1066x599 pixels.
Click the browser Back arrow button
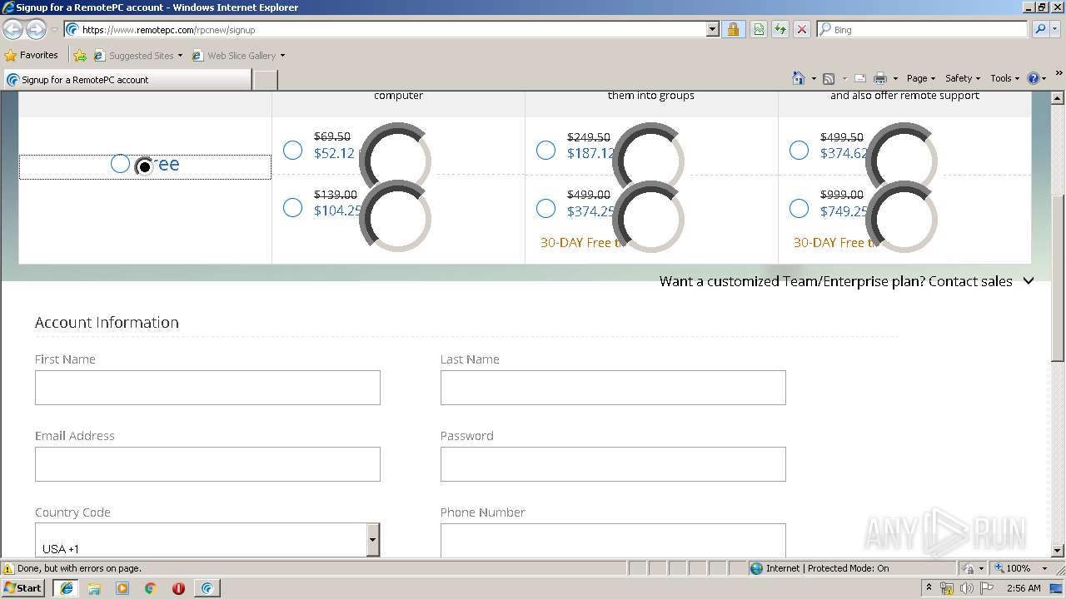(13, 29)
